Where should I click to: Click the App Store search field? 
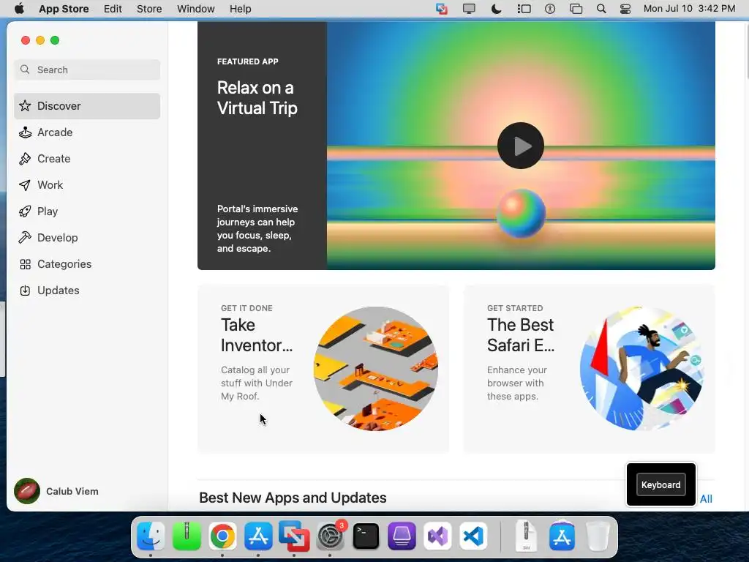click(87, 70)
